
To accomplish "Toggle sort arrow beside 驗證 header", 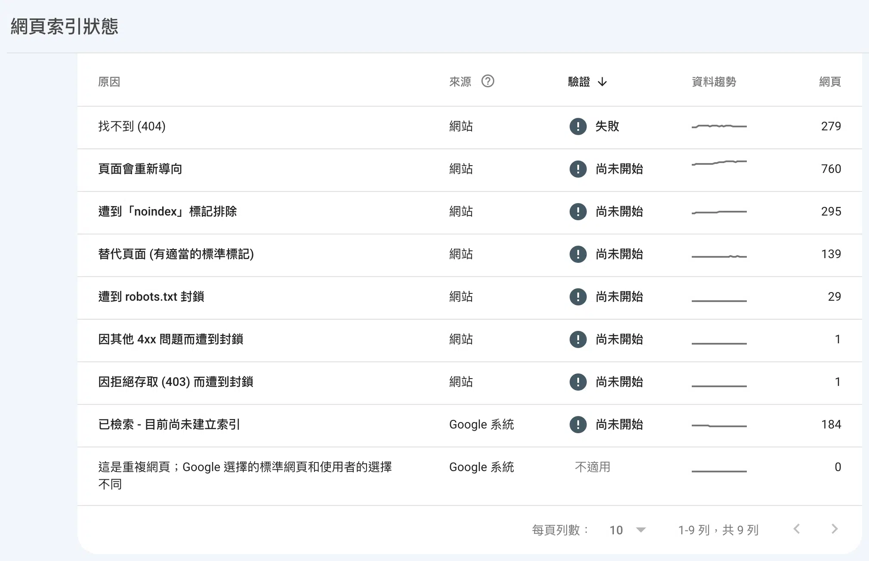I will point(602,82).
